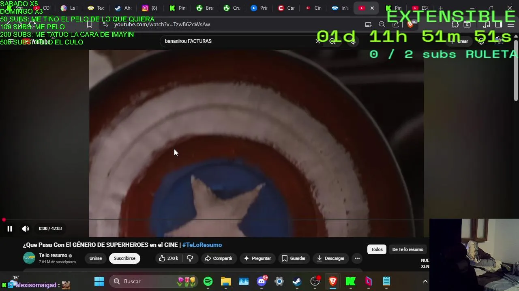Open the Te lo resumo channel name link
The image size is (519, 291).
53,255
